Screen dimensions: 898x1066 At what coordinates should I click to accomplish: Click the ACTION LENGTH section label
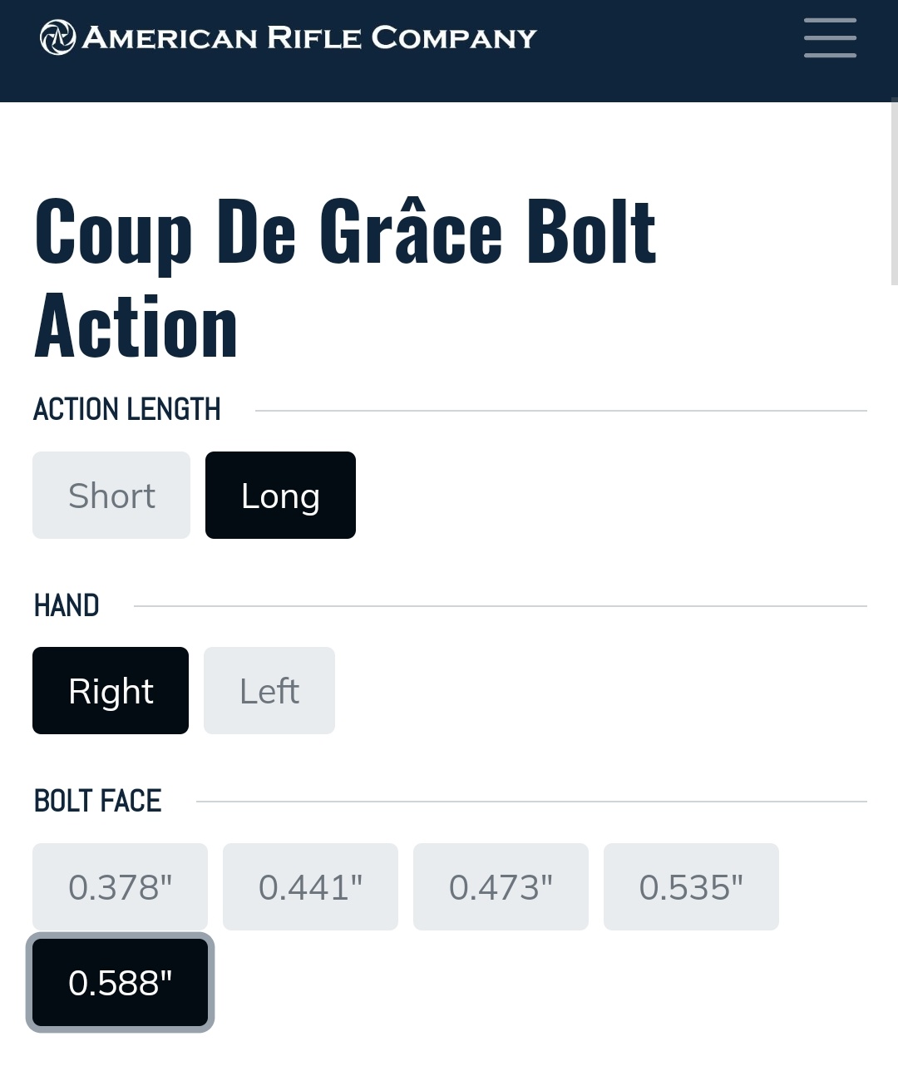(127, 409)
